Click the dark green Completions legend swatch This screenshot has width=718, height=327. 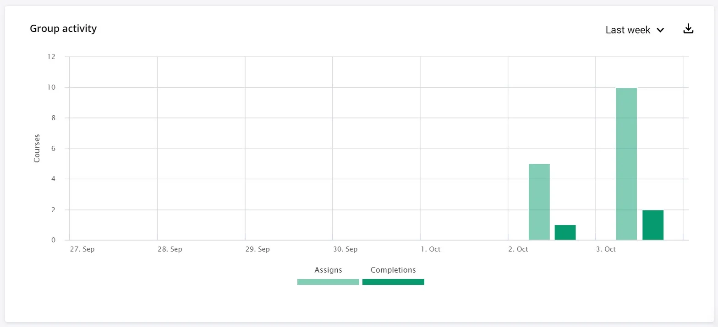click(393, 282)
